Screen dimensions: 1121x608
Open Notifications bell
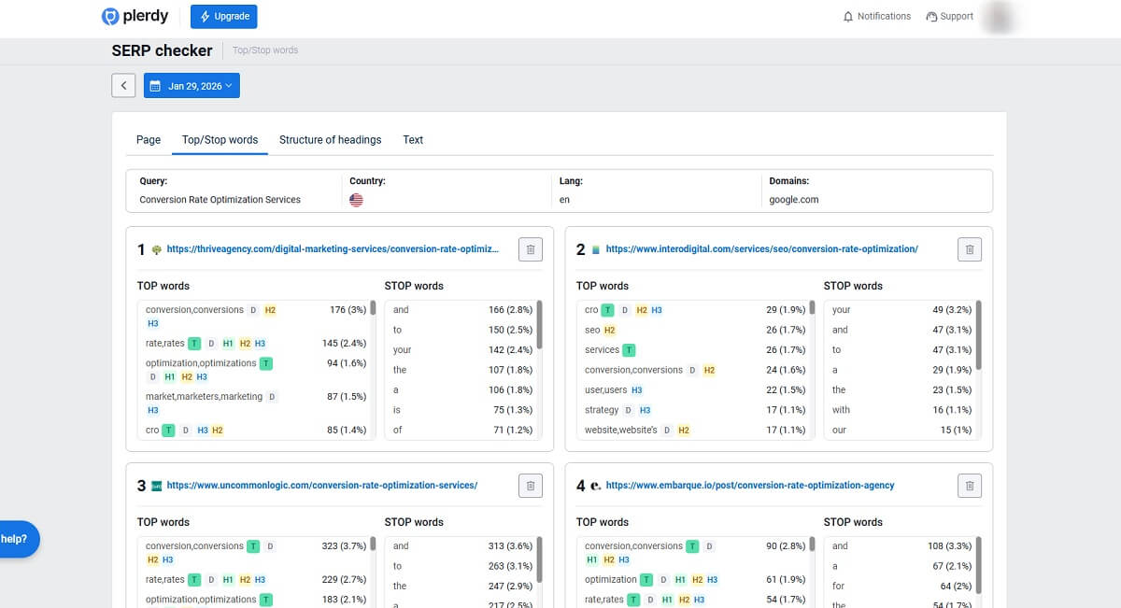point(876,17)
